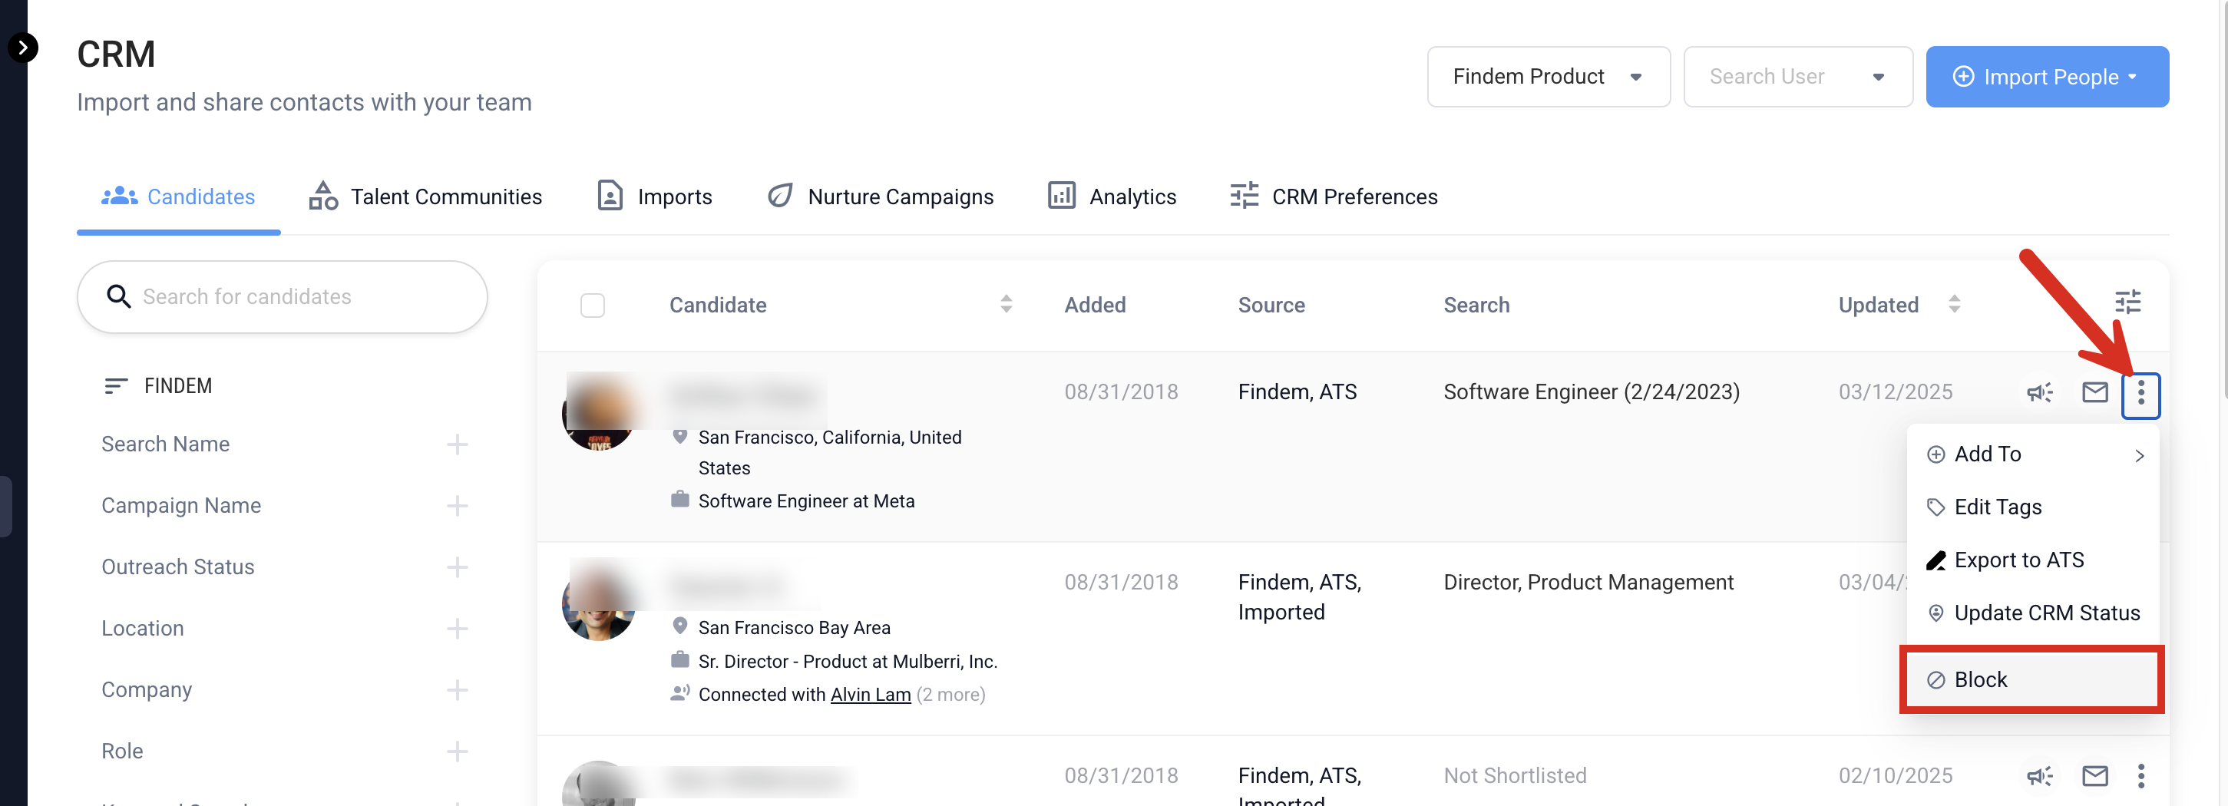2228x806 pixels.
Task: Expand the sidebar using the black arrow button
Action: (23, 47)
